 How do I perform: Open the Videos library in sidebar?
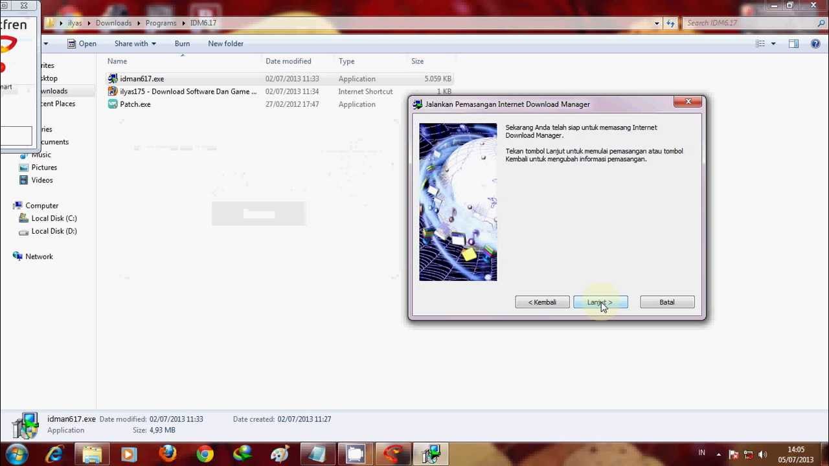pos(42,180)
